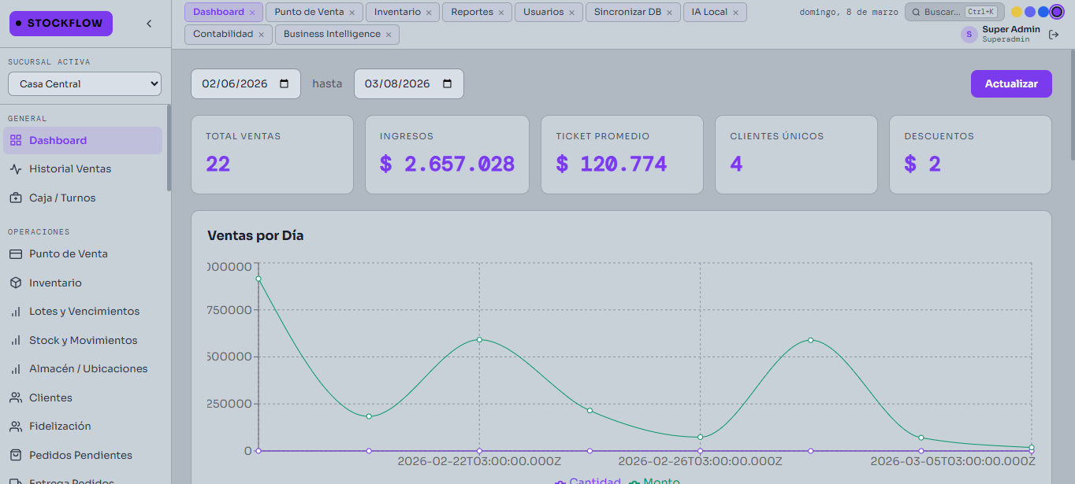Click the Clientes people icon in sidebar
Screen dimensions: 1075x484
[x=15, y=398]
